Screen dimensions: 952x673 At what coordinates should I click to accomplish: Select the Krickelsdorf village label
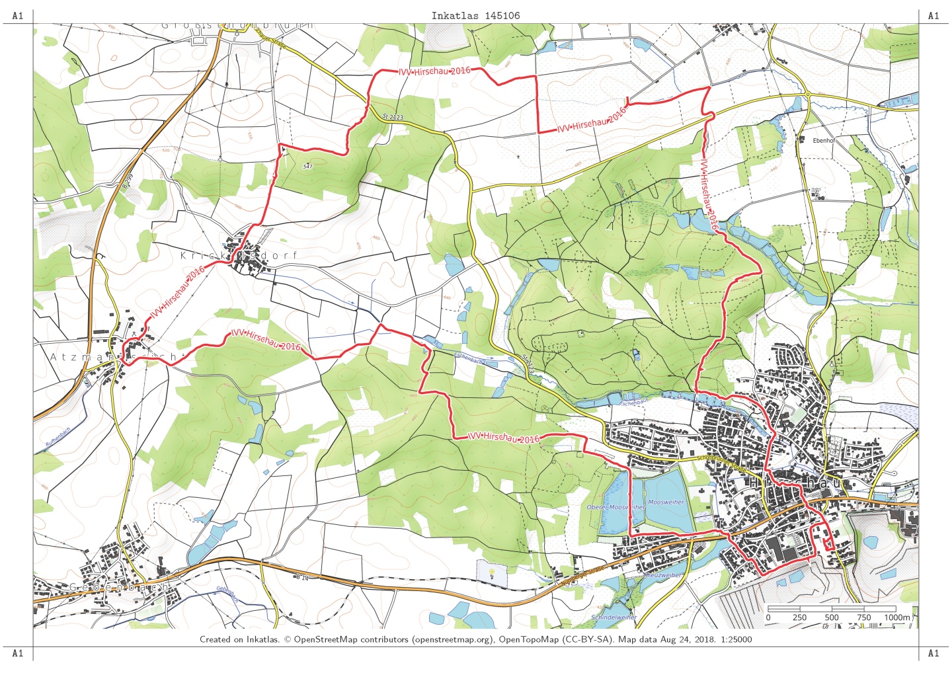(239, 255)
